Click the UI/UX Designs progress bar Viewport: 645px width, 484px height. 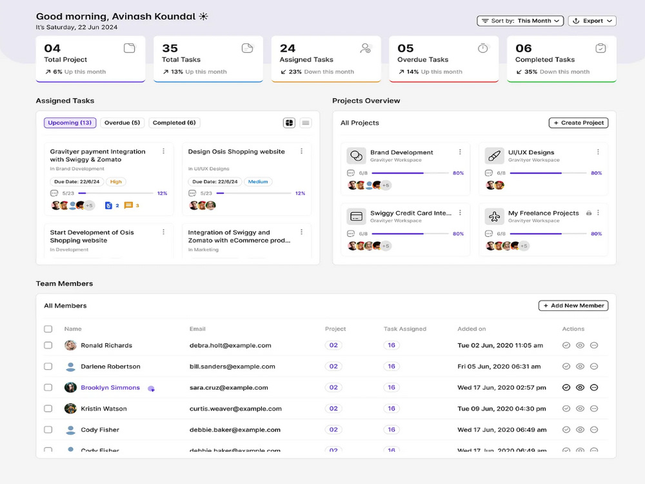[x=548, y=173]
